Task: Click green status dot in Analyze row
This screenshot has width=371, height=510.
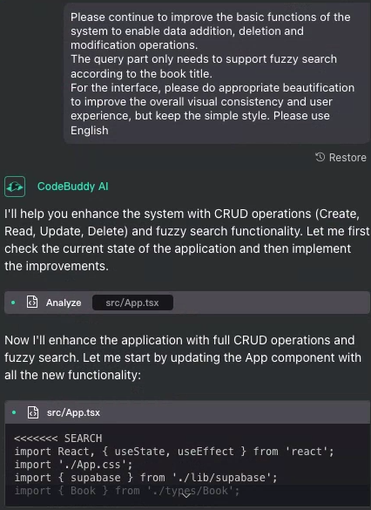Action: coord(13,303)
